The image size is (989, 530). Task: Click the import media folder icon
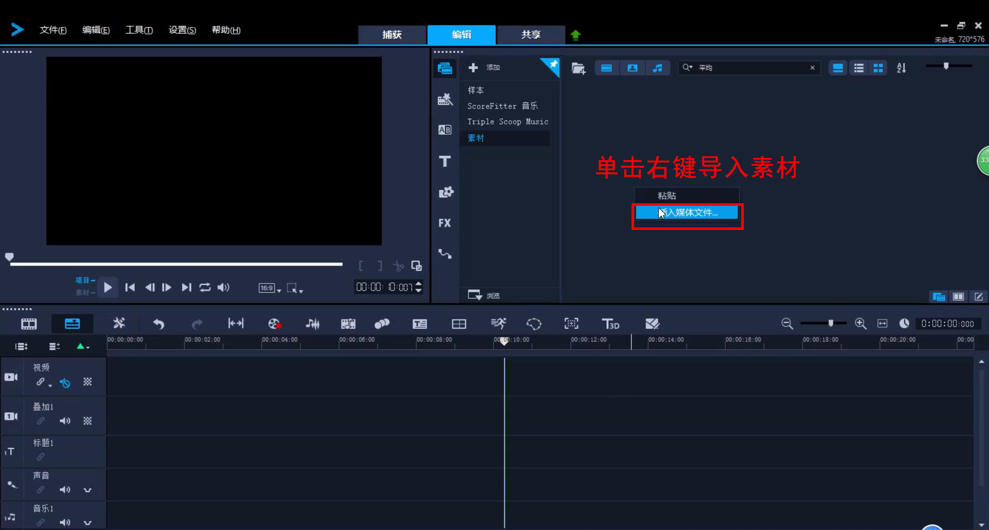click(578, 67)
